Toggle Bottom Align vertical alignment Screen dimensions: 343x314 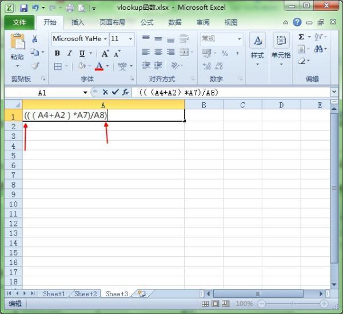[x=170, y=40]
